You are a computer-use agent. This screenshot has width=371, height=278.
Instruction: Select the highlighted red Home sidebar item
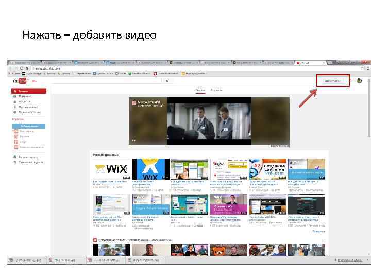tap(29, 91)
